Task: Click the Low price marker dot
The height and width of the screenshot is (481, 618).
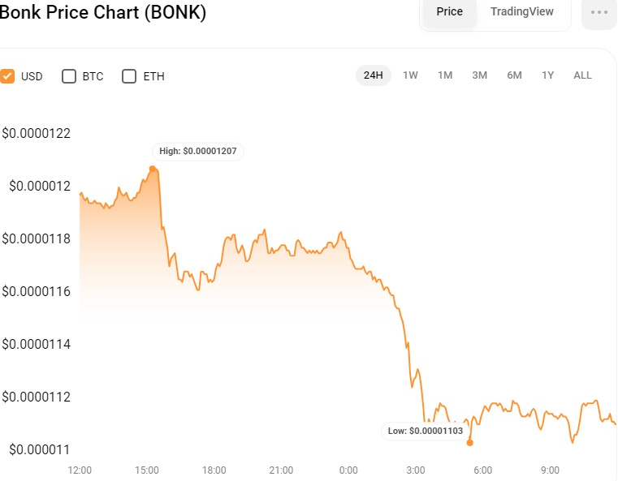Action: tap(469, 442)
